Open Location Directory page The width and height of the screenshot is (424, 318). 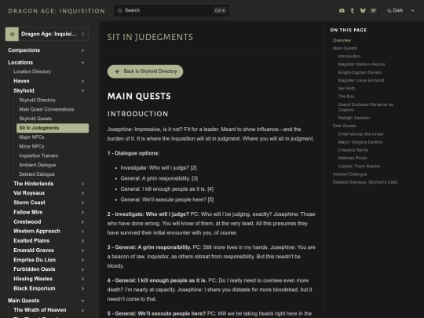pyautogui.click(x=32, y=71)
